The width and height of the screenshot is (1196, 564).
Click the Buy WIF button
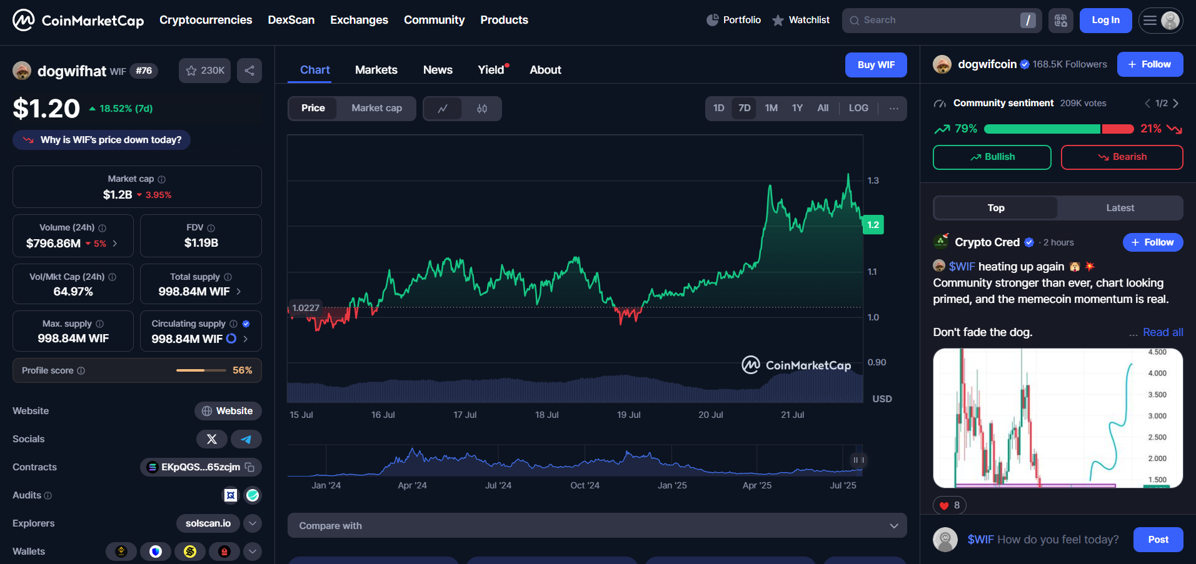(876, 65)
